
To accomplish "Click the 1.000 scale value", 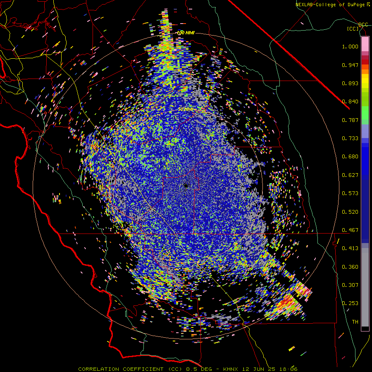I will click(x=350, y=46).
